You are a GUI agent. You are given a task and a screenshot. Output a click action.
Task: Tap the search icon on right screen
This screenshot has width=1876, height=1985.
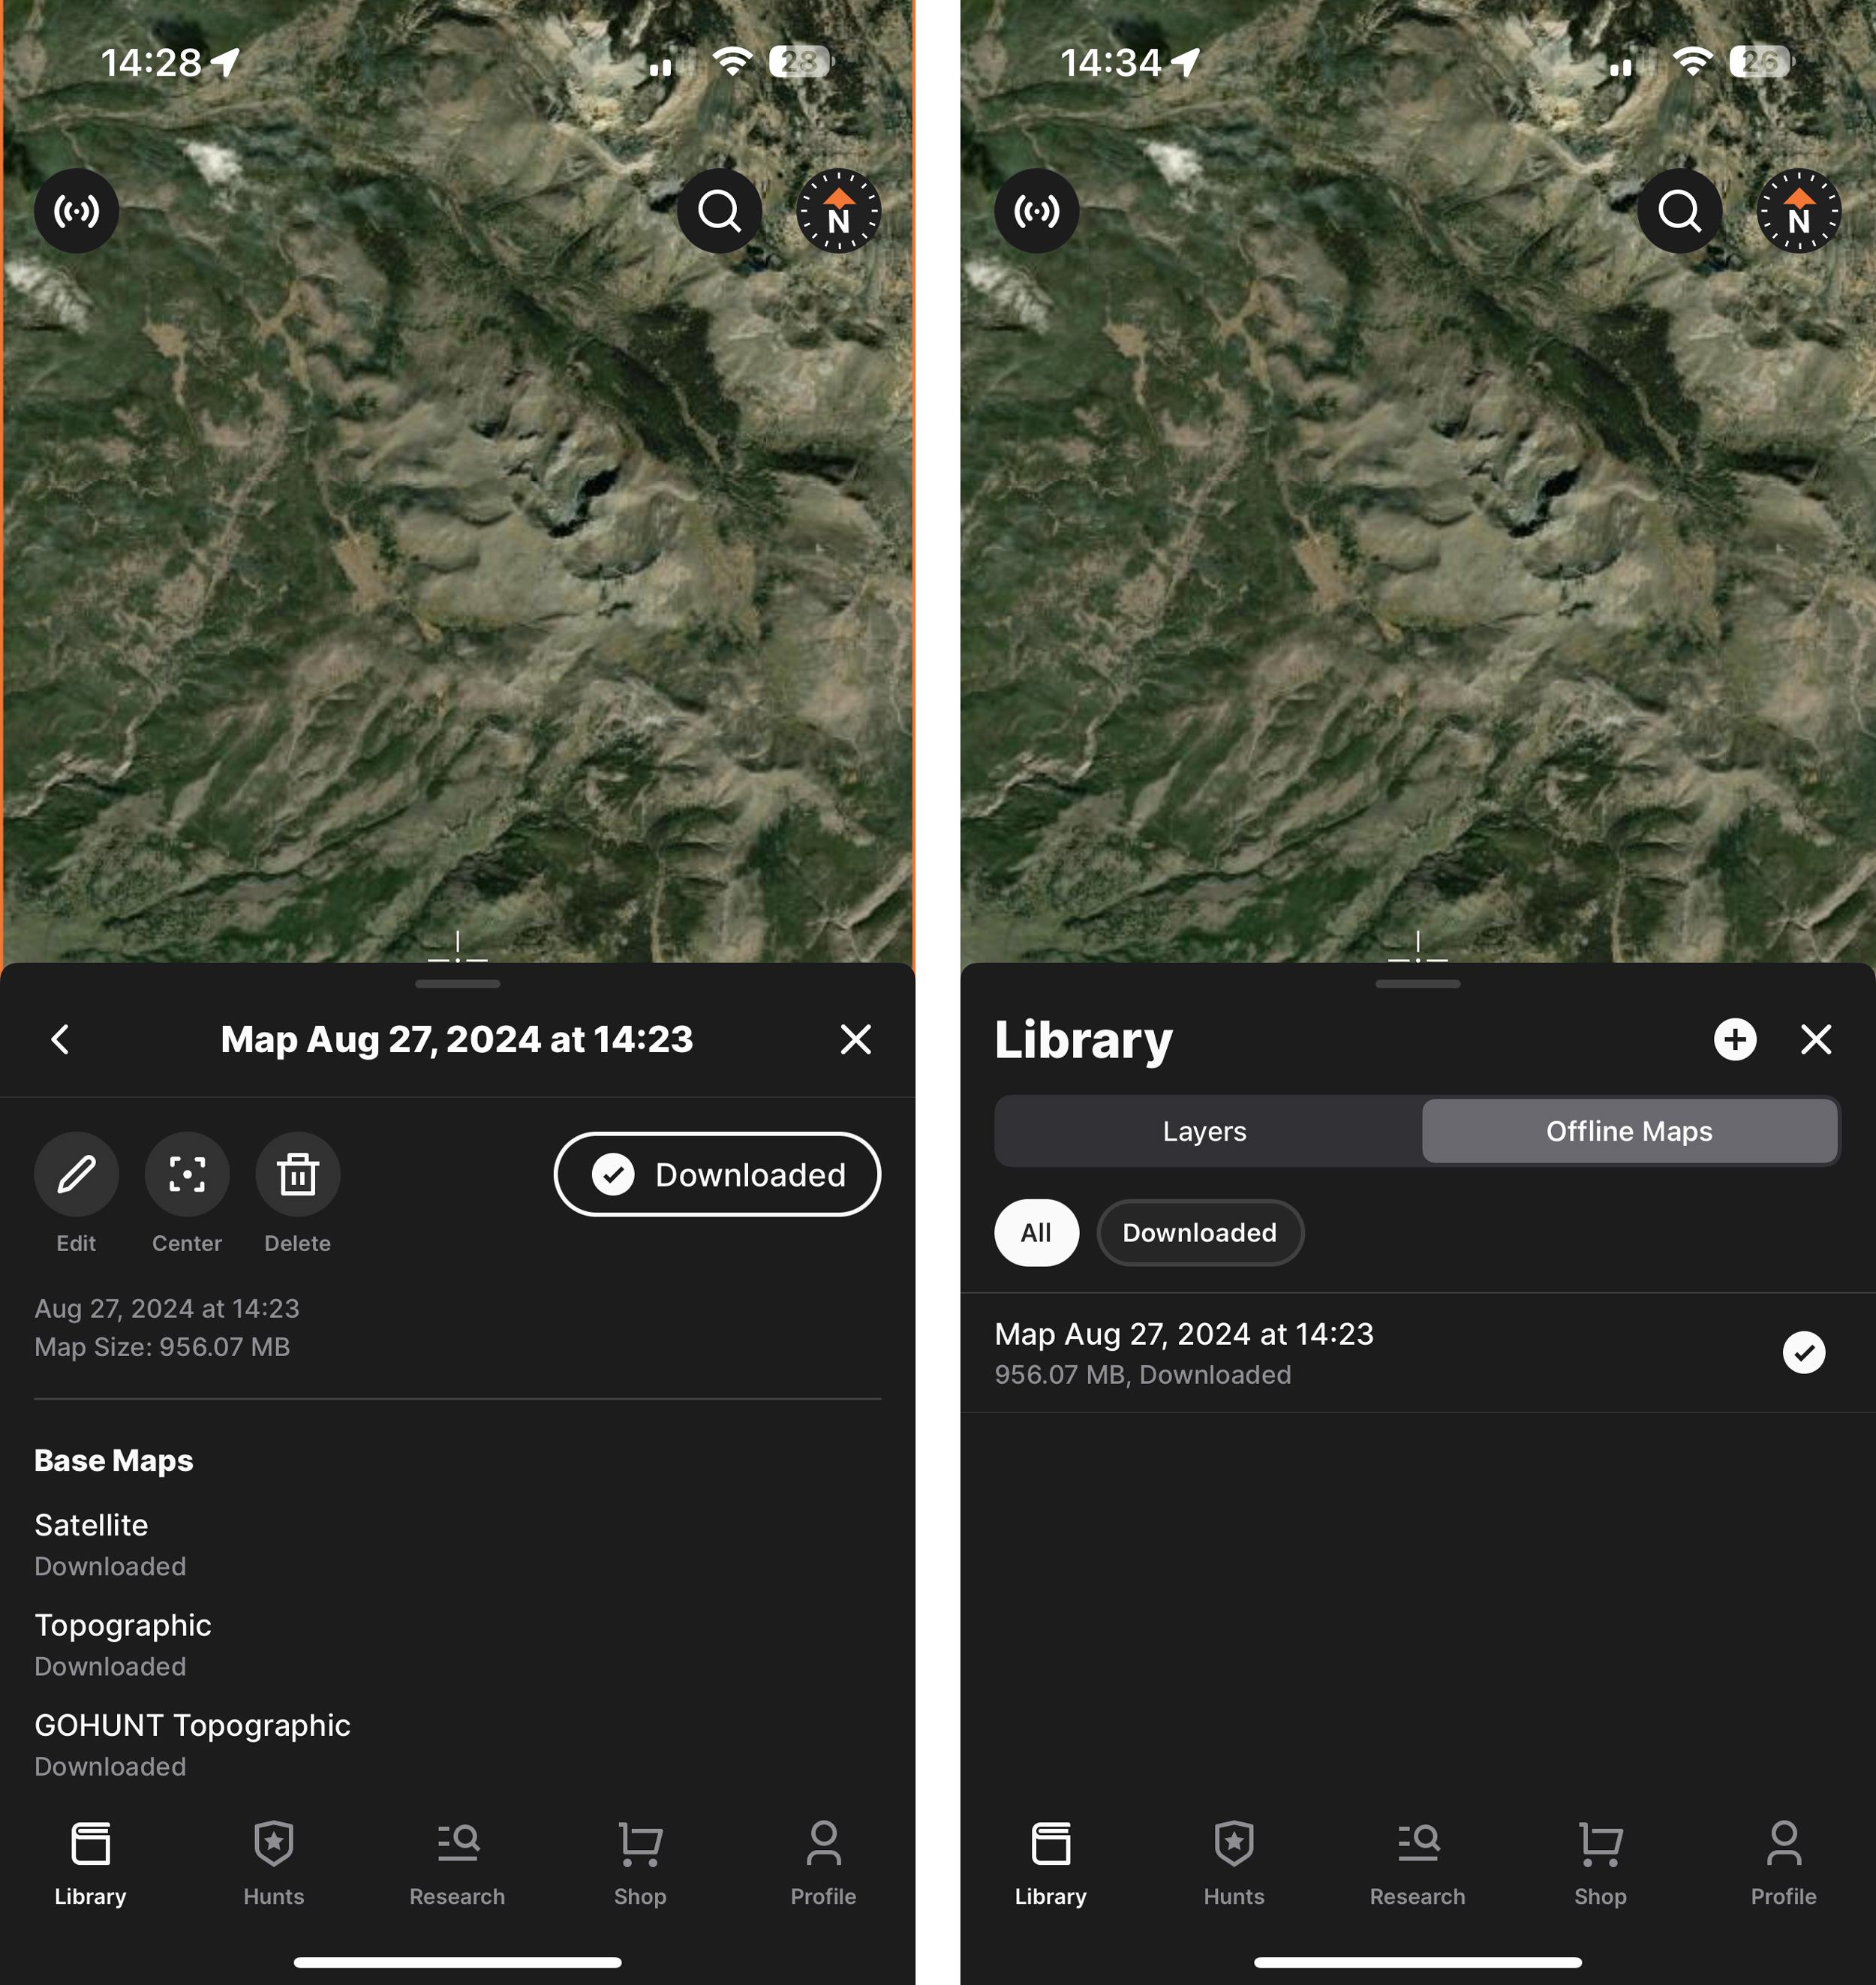(x=1680, y=212)
